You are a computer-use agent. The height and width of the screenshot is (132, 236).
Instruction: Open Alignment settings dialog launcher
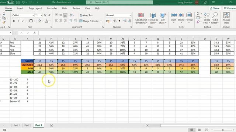coord(103,27)
